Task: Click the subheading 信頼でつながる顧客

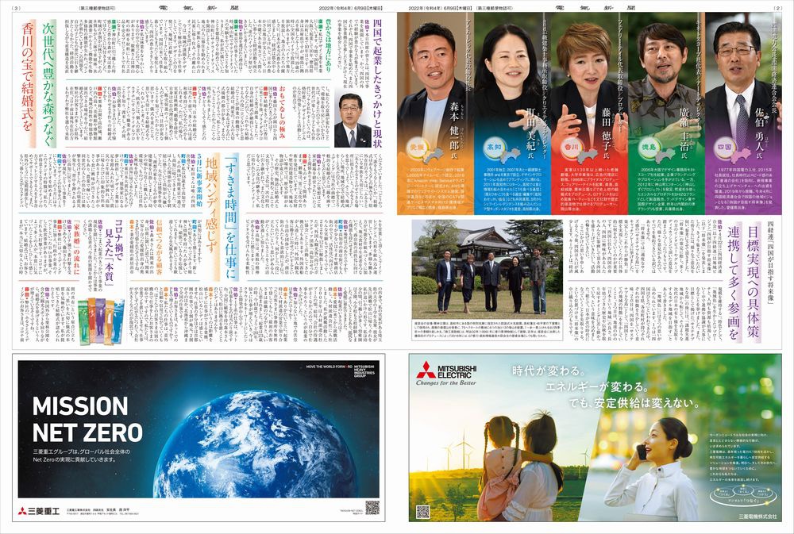Action: pos(159,248)
